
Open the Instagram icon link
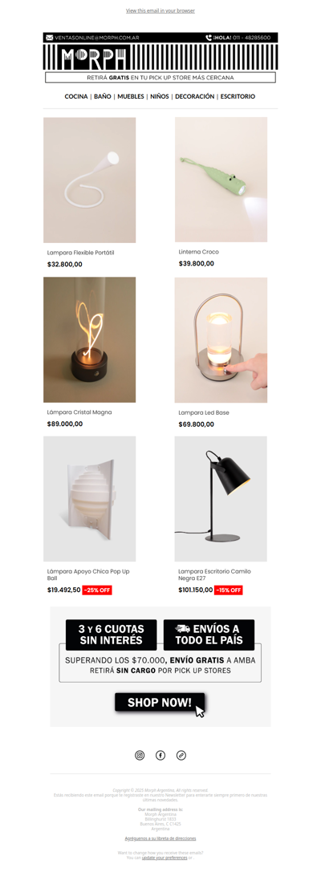pos(140,755)
